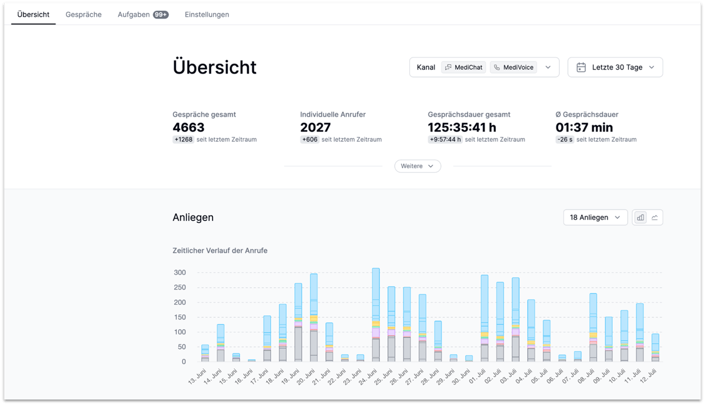Image resolution: width=705 pixels, height=405 pixels.
Task: Click the +9:57:44 h change badge
Action: tap(445, 139)
